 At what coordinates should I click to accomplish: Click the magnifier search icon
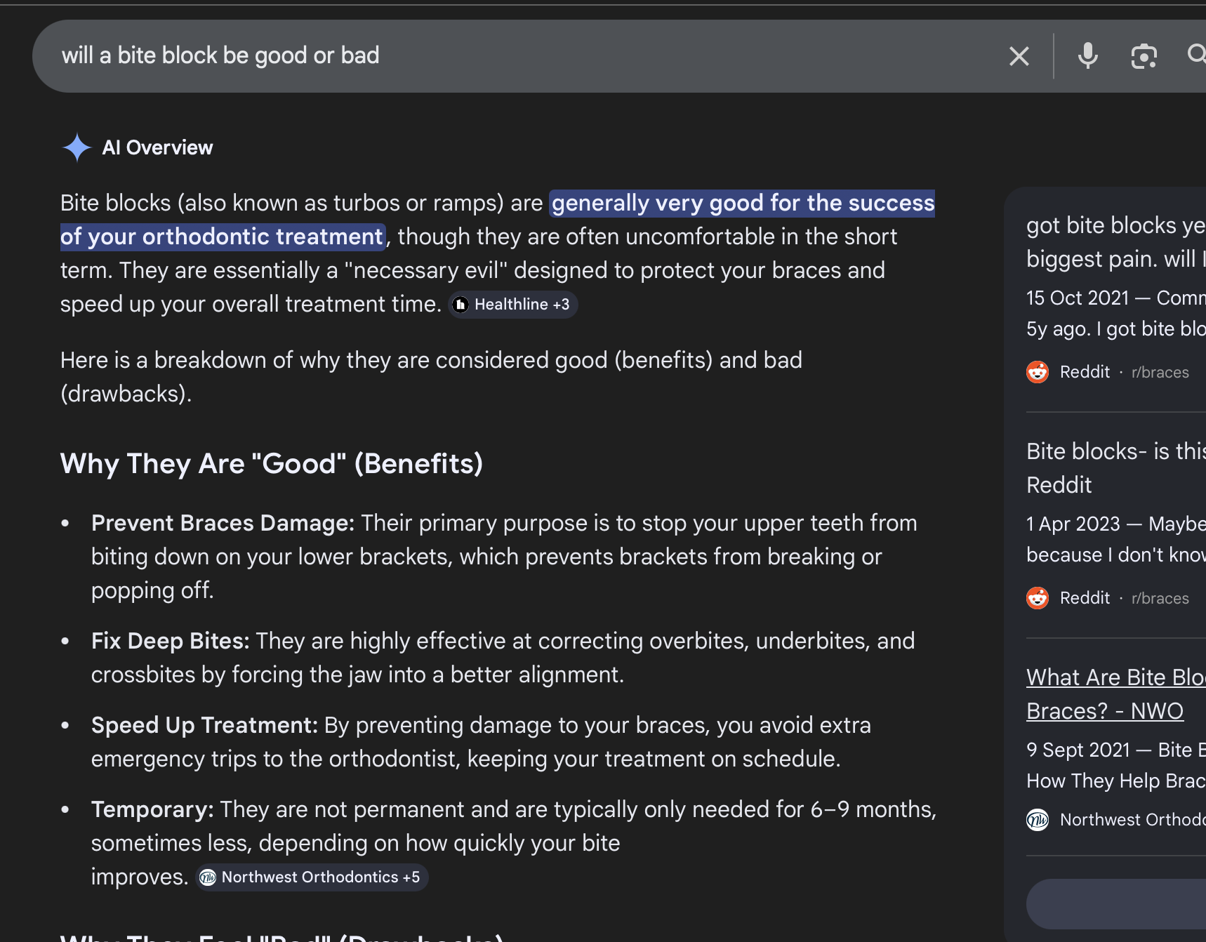1195,54
